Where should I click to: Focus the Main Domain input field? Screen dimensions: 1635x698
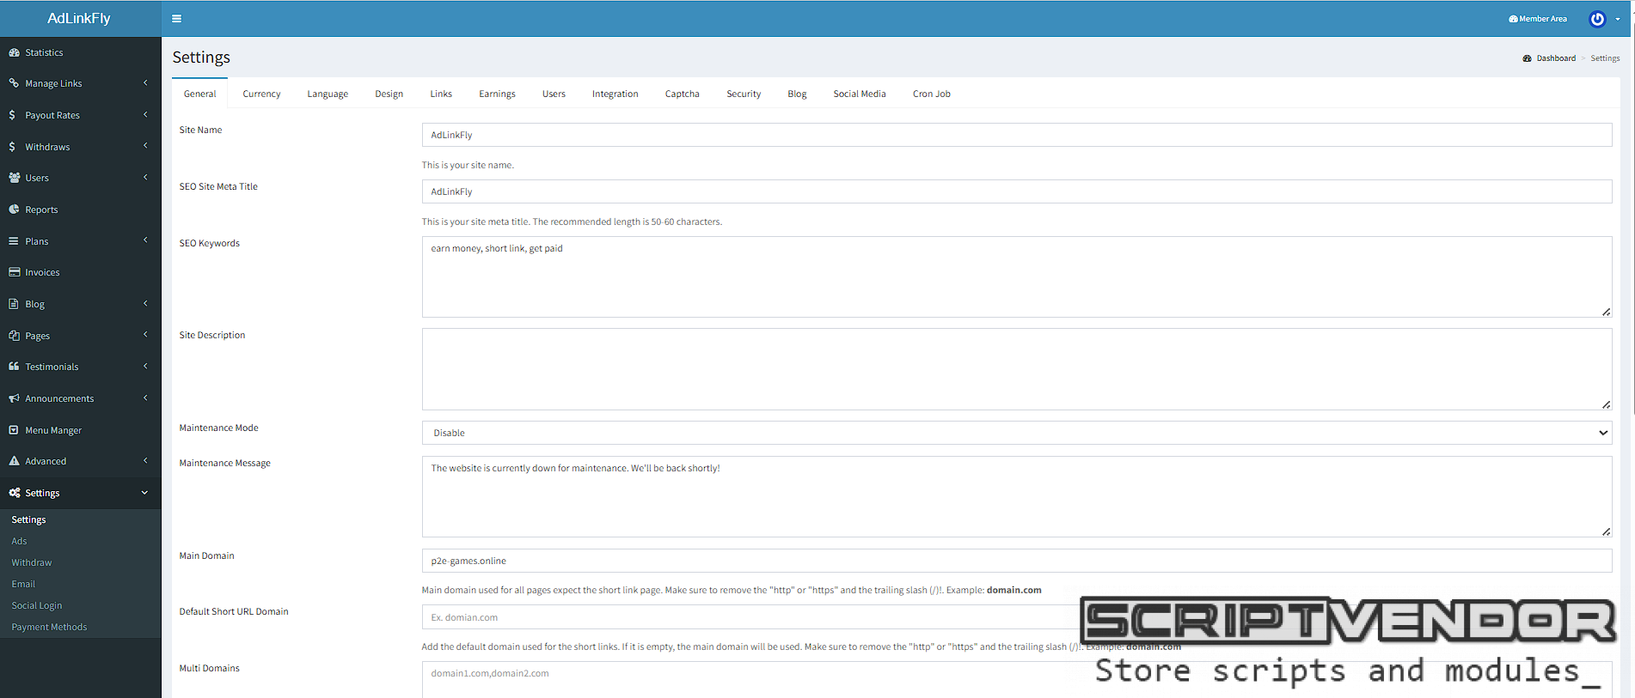1017,561
